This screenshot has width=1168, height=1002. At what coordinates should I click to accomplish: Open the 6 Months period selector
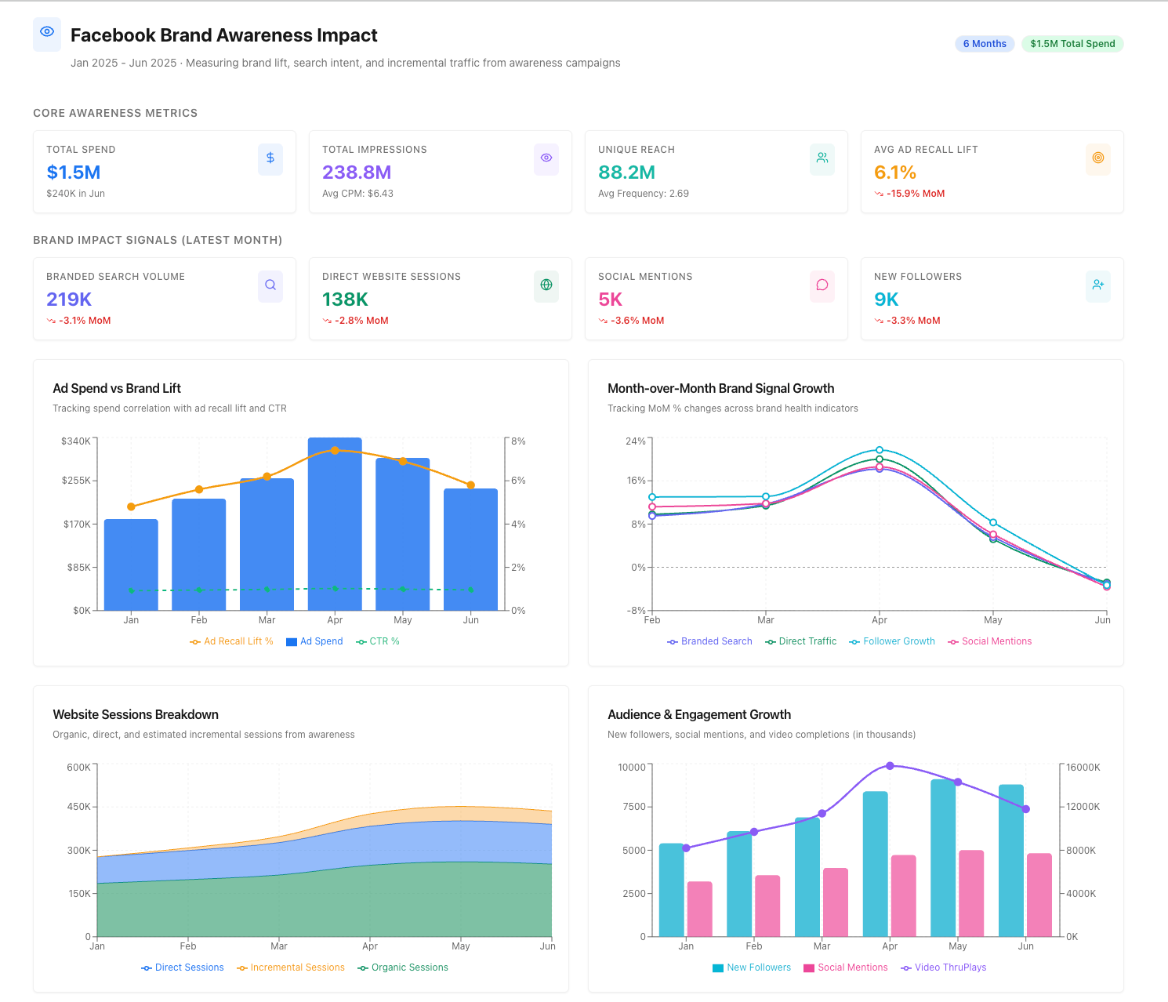point(985,43)
